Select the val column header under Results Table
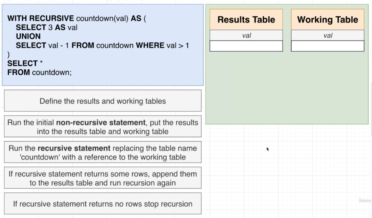 [246, 35]
